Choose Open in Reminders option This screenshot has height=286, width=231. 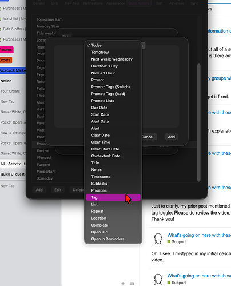(113, 239)
